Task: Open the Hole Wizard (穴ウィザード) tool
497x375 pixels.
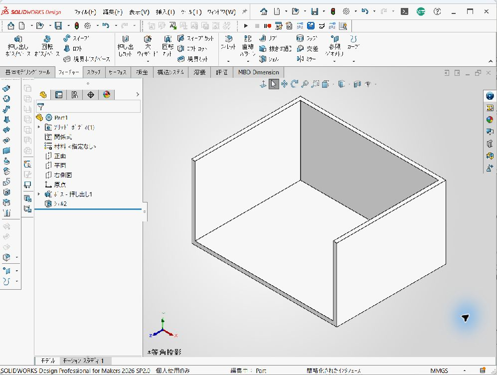Action: pyautogui.click(x=148, y=46)
